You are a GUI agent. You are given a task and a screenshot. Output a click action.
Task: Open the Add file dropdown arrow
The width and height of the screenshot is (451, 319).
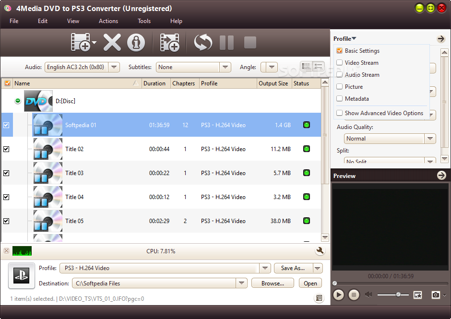point(94,43)
